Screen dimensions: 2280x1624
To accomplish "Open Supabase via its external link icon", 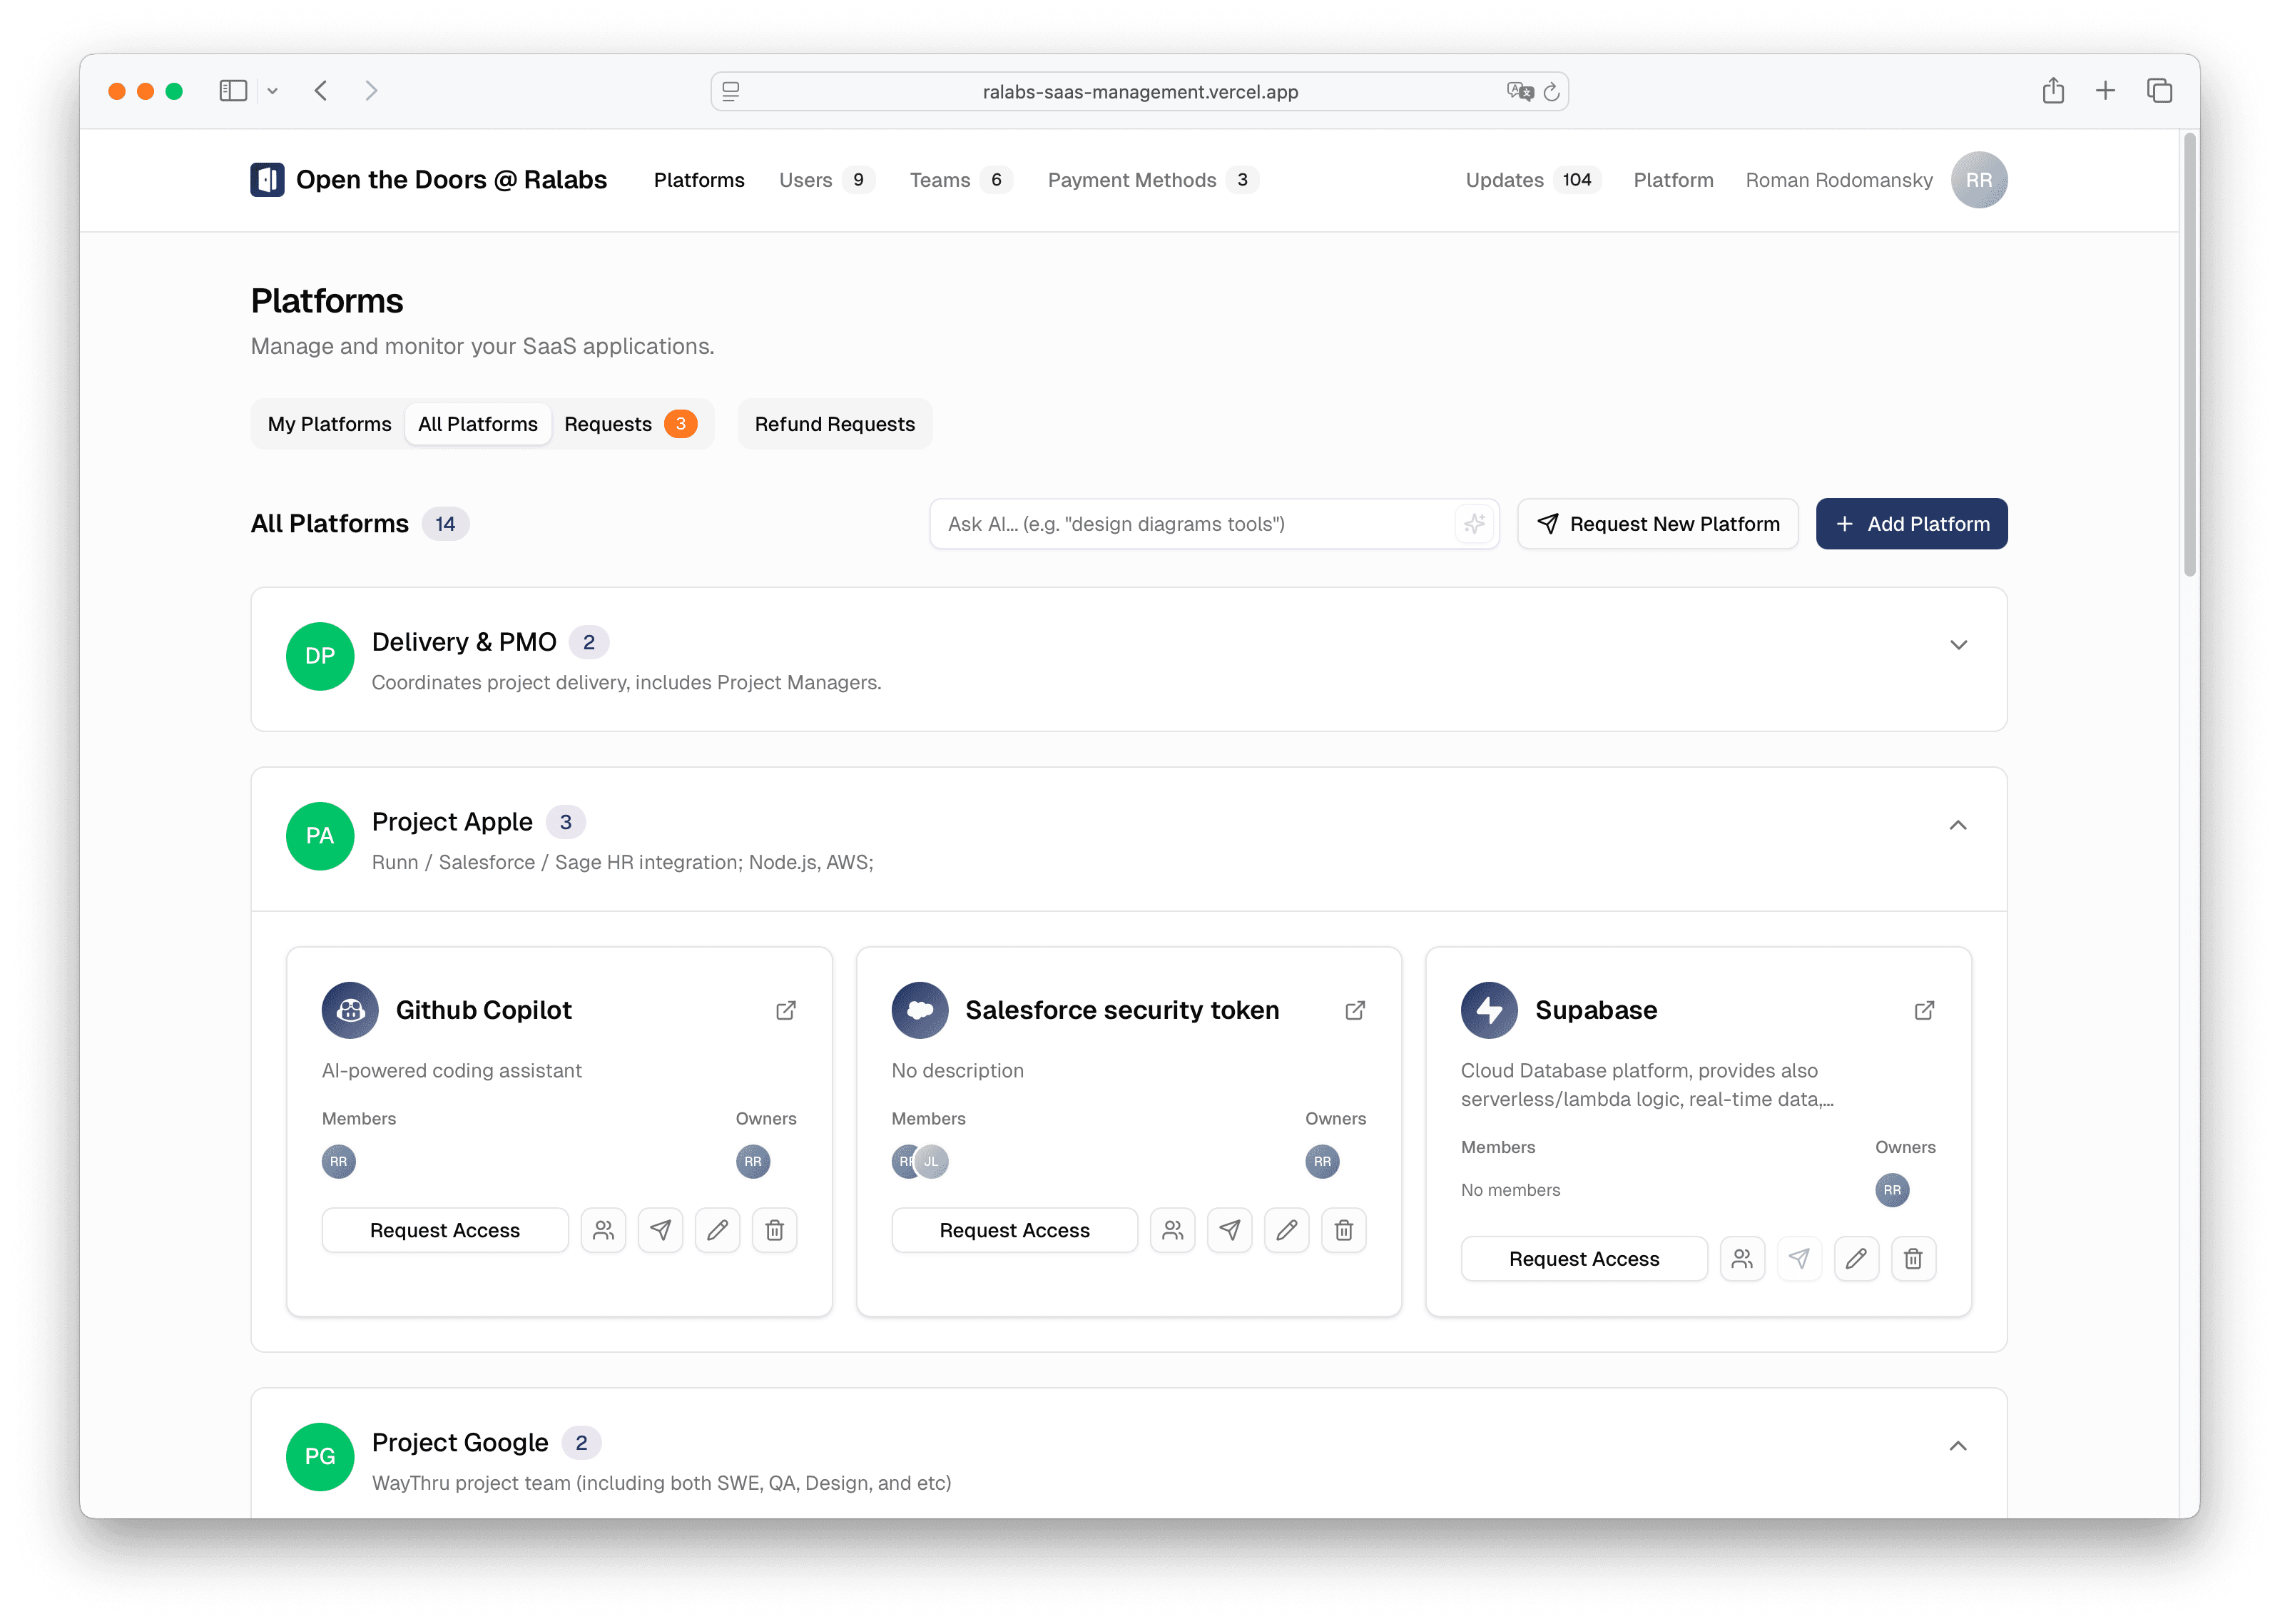I will point(1924,1010).
